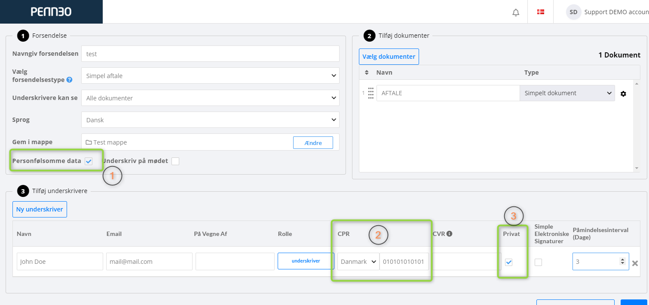Enable Underskriv på mødet checkbox

(175, 161)
